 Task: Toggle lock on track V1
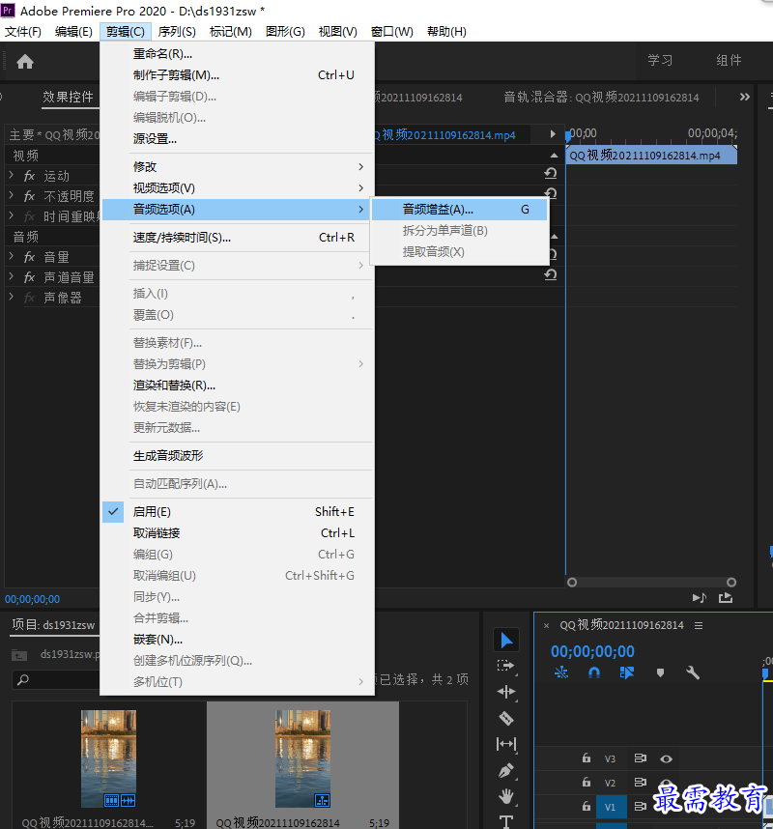click(x=587, y=806)
